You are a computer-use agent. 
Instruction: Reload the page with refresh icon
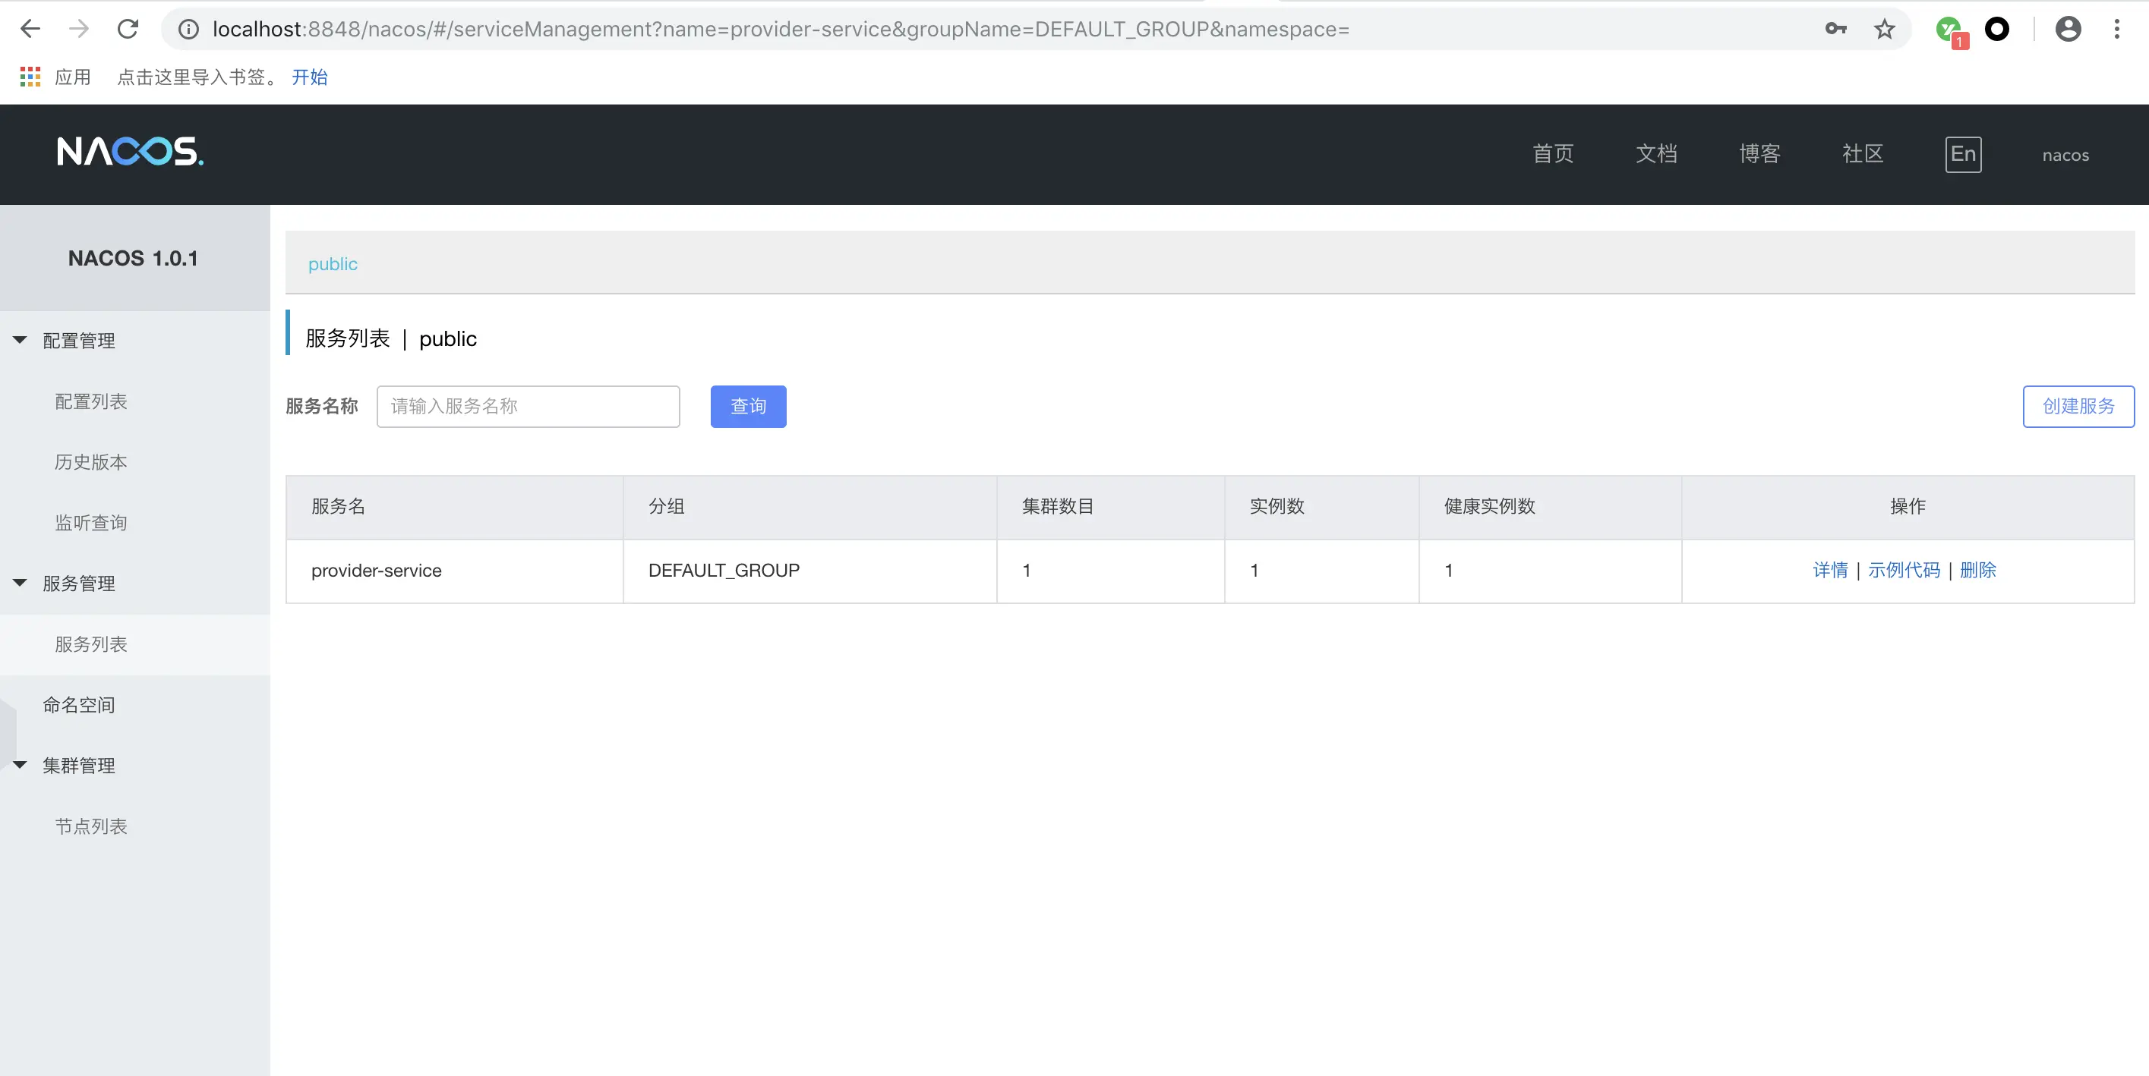(128, 29)
